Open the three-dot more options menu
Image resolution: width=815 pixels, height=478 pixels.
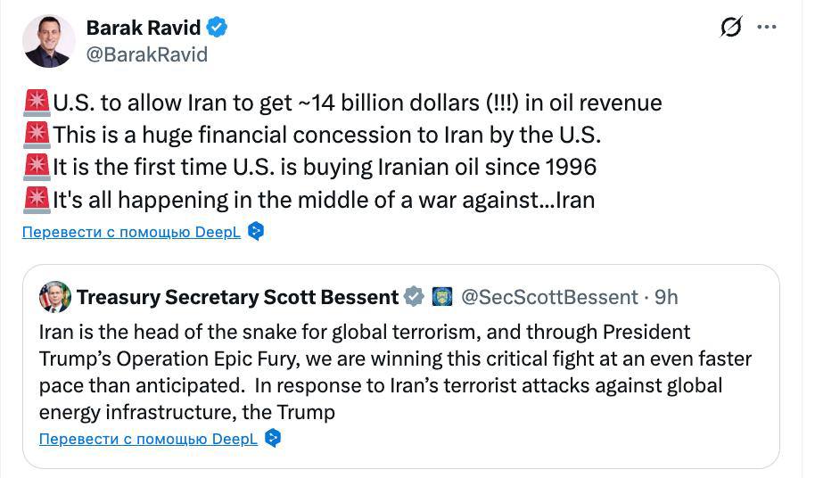[767, 28]
